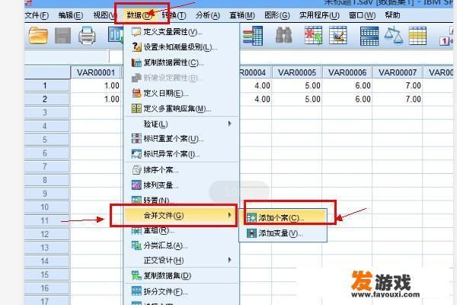Select the VAR00001 column header

(96, 72)
